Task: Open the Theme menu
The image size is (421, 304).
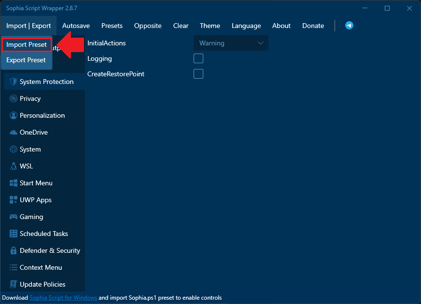Action: 210,26
